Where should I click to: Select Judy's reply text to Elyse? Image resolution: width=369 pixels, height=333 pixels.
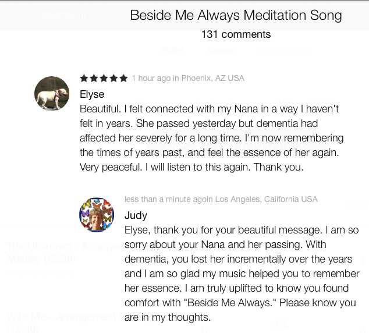pos(241,274)
